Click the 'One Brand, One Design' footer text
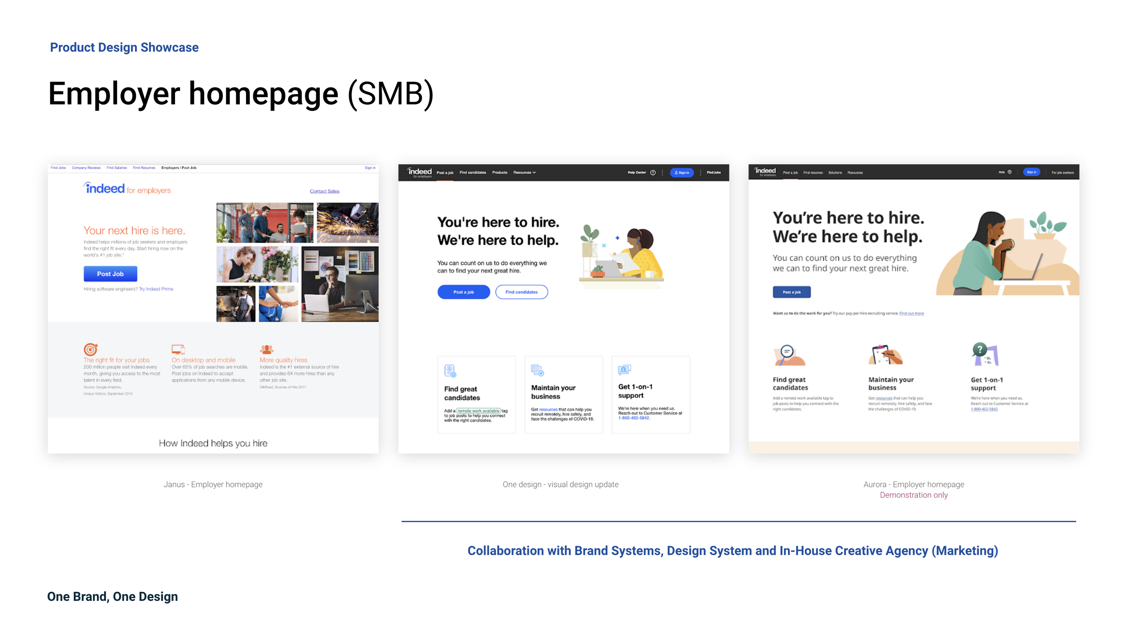The height and width of the screenshot is (624, 1131). 113,596
